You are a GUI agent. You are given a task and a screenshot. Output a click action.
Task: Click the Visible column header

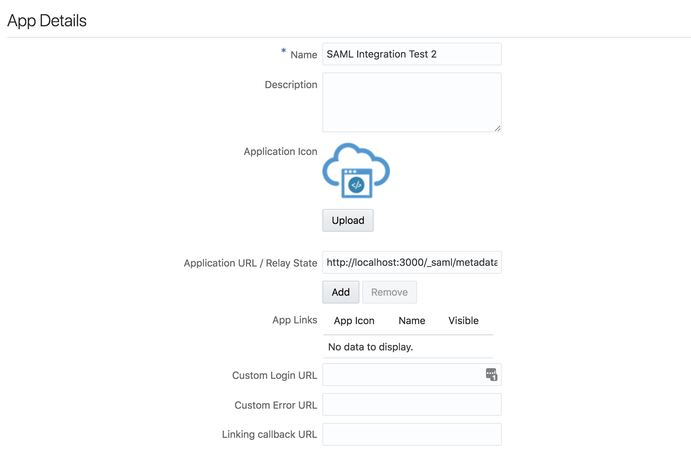coord(463,321)
